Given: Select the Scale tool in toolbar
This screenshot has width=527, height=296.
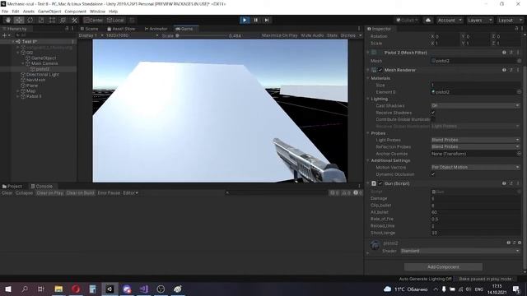Looking at the screenshot, I should pyautogui.click(x=41, y=20).
